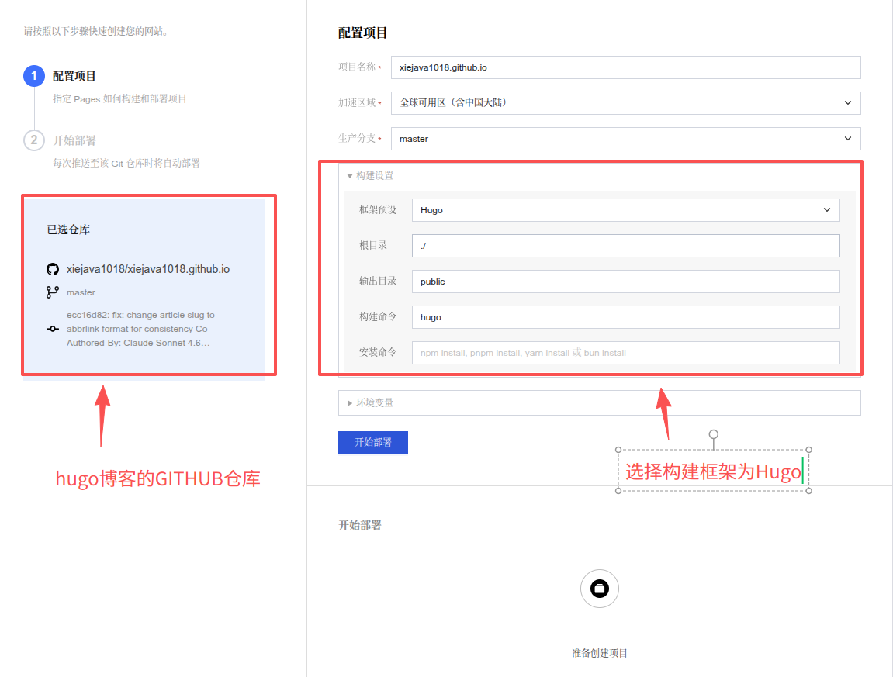Collapse the 构建设置 section
The image size is (893, 677).
pyautogui.click(x=370, y=175)
